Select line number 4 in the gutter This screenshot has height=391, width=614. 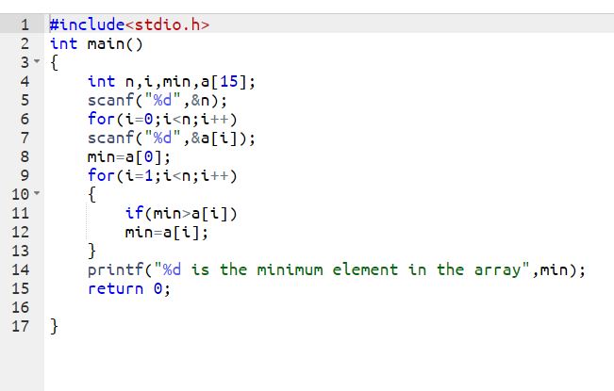(25, 81)
